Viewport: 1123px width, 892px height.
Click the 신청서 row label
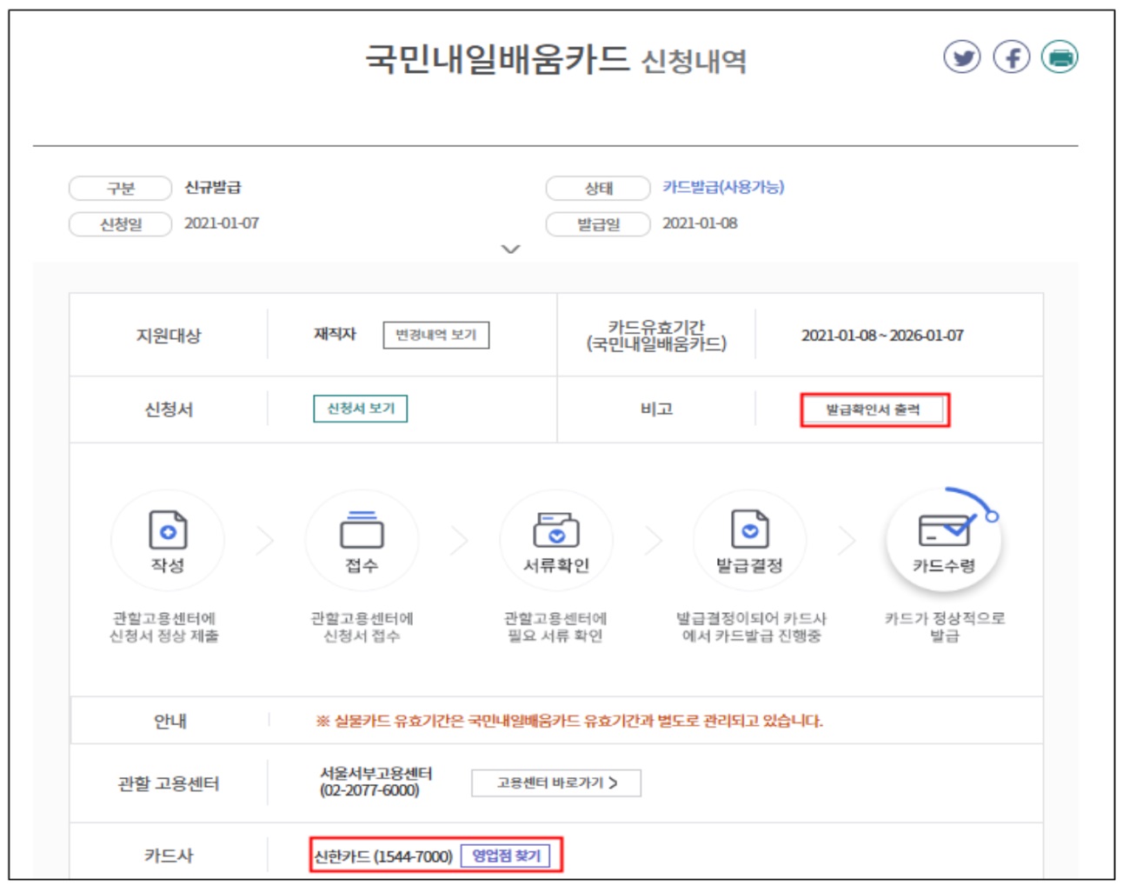coord(169,409)
